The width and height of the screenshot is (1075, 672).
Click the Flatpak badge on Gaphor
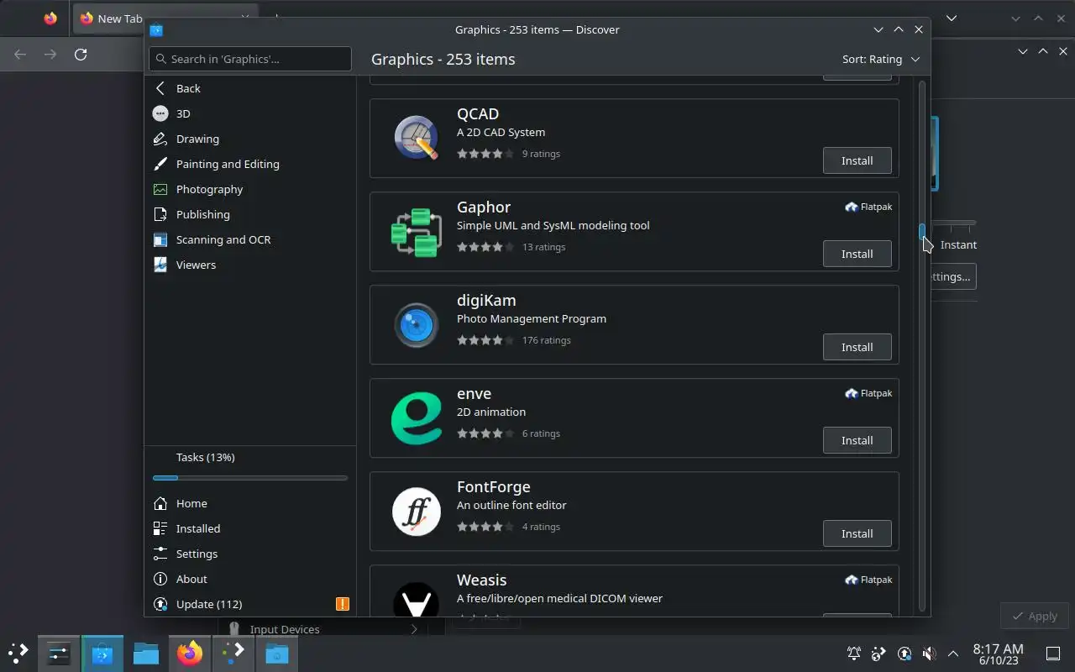[x=868, y=207]
